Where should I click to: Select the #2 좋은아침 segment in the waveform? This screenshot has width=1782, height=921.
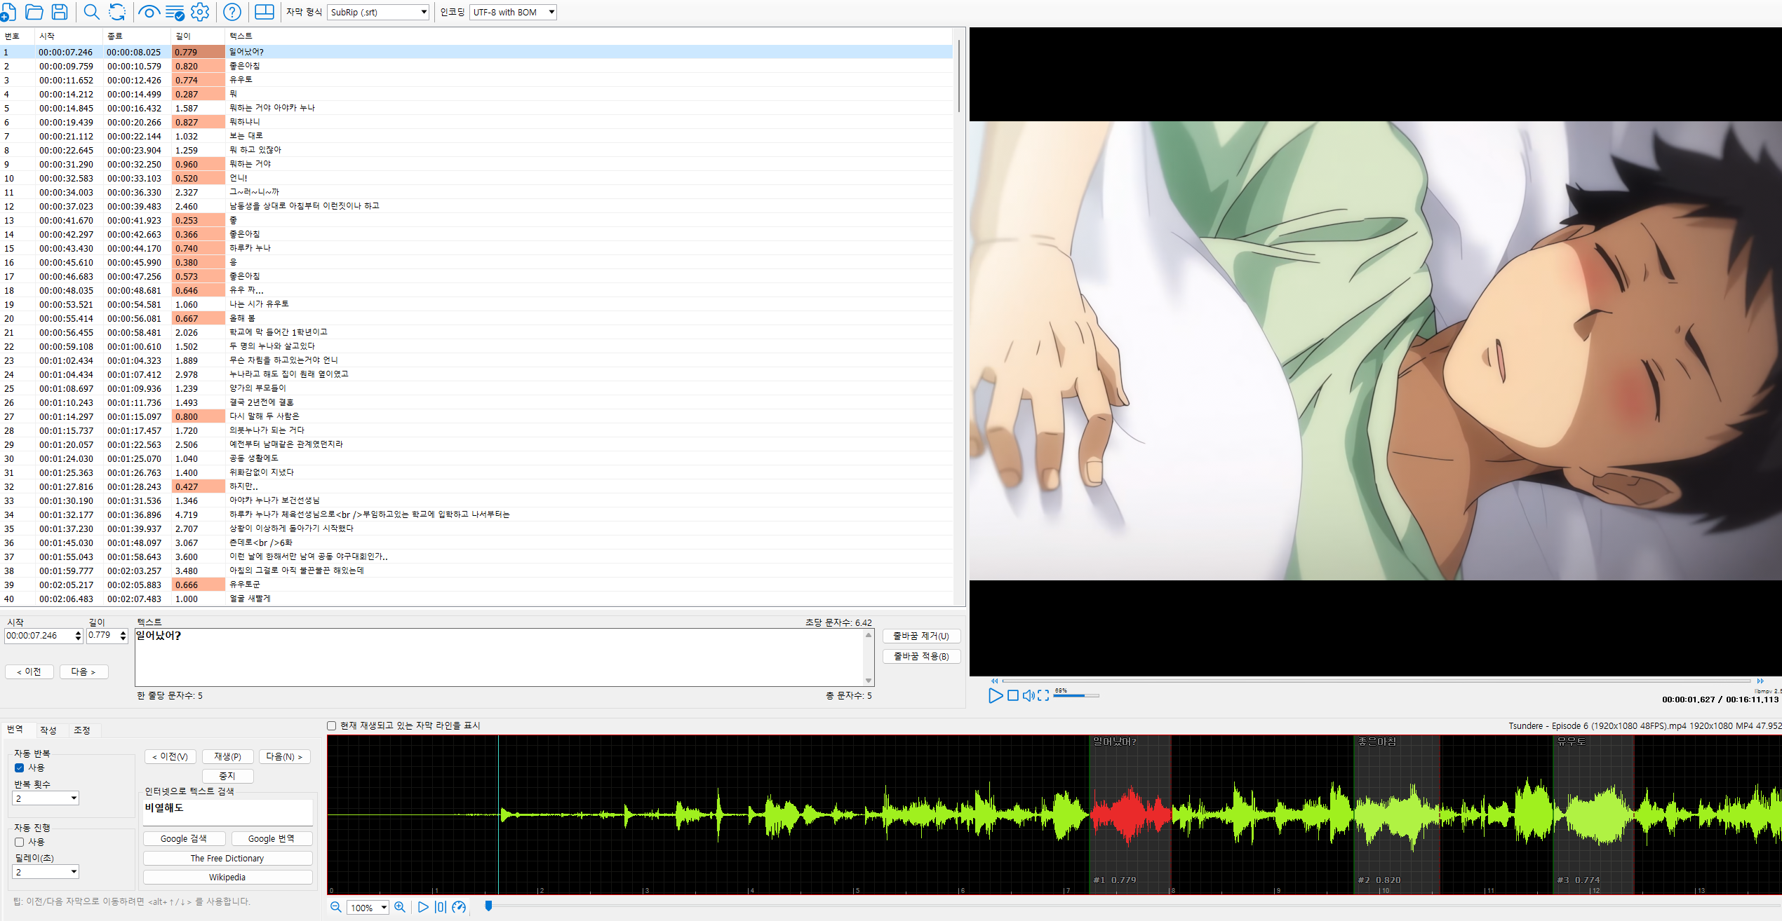point(1397,814)
